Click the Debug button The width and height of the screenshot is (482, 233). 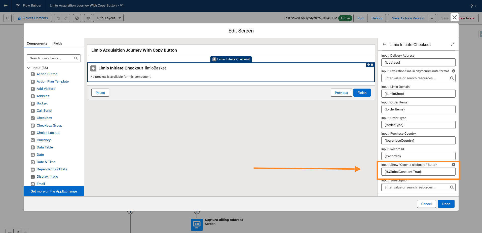click(x=377, y=18)
